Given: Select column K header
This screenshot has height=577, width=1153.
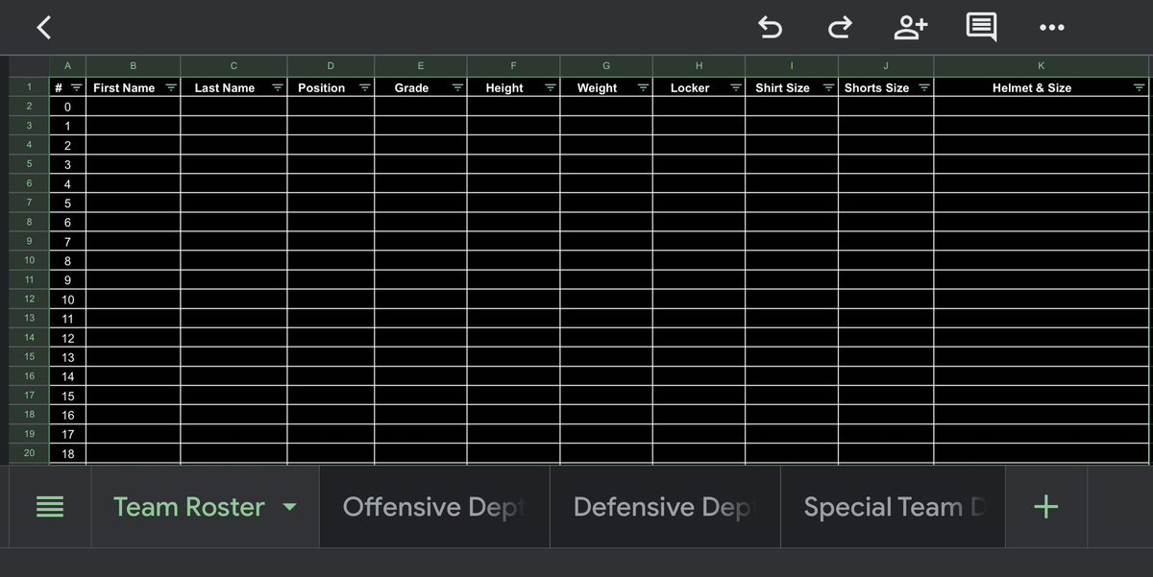Looking at the screenshot, I should 1041,66.
